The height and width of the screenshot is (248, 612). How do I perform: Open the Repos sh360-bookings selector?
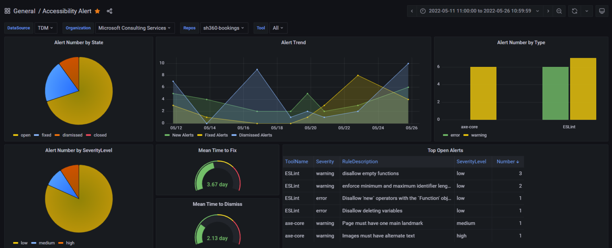[x=224, y=28]
